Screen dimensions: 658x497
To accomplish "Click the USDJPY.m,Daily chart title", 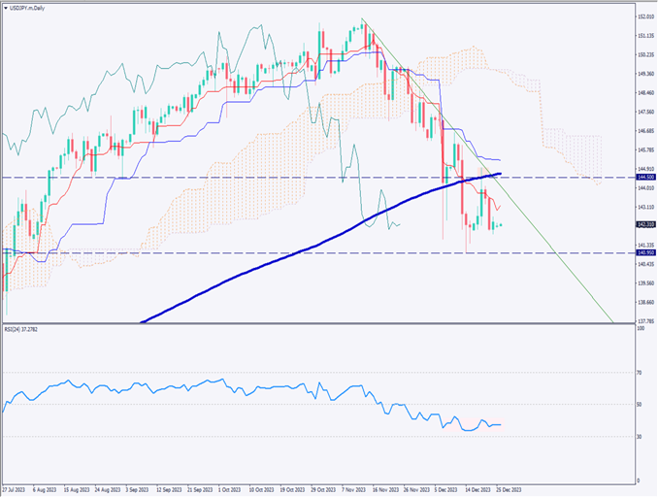I will point(33,6).
